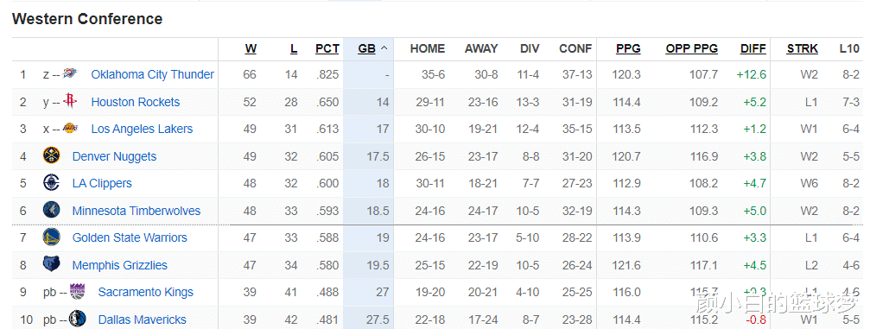
Task: Click the Minnesota Timberwolves team logo
Action: pos(52,210)
